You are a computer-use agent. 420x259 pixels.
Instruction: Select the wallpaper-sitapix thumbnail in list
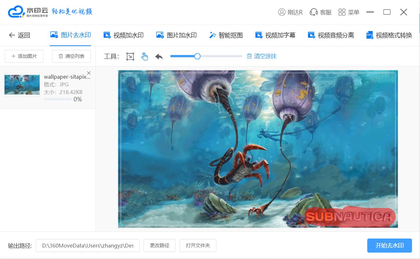pos(22,85)
